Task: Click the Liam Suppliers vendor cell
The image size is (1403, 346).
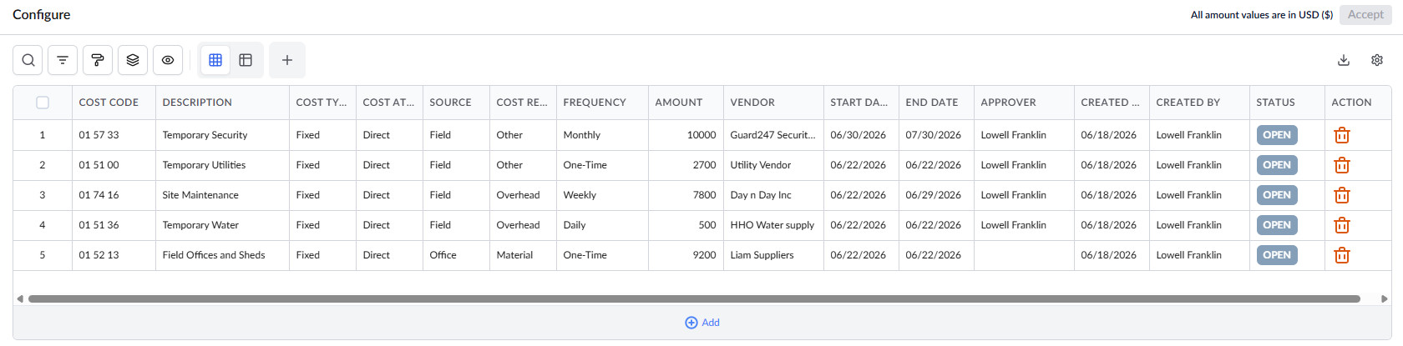Action: (x=773, y=255)
